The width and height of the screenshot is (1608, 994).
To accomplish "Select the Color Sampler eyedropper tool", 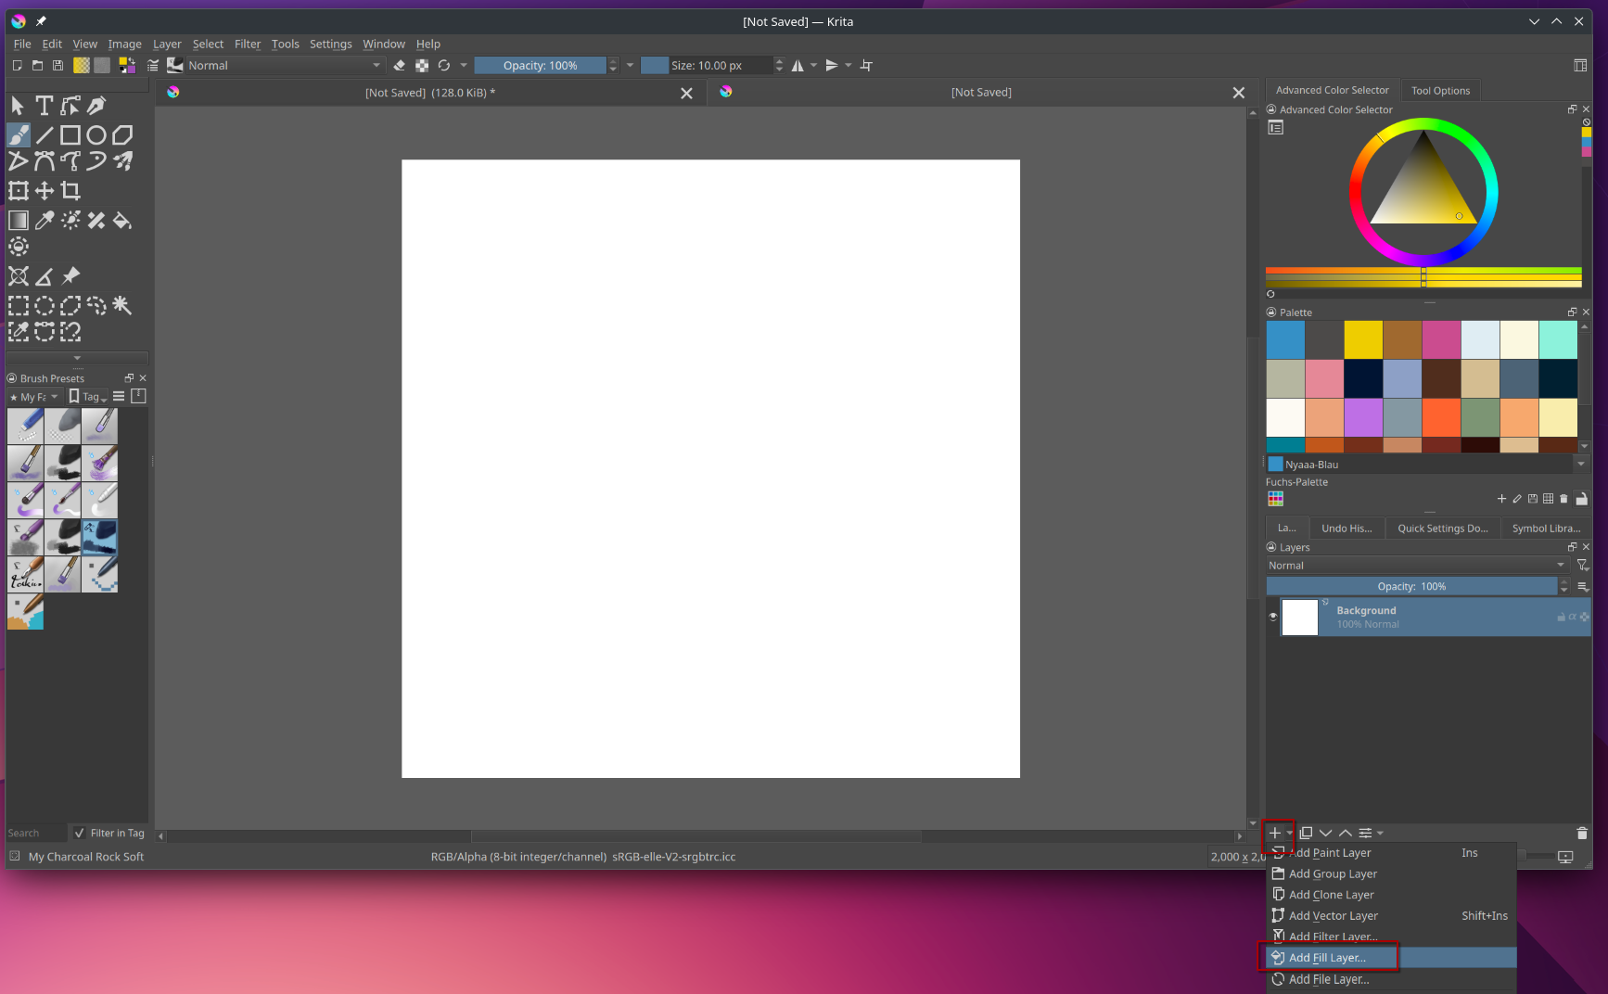I will coord(45,221).
